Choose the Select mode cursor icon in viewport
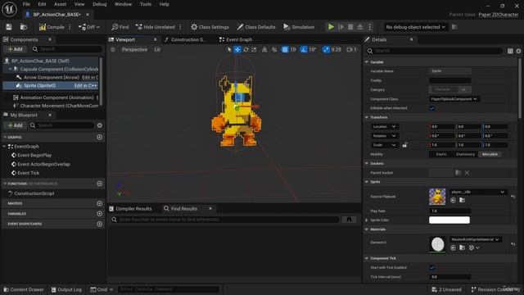Image resolution: width=524 pixels, height=295 pixels. tap(229, 49)
